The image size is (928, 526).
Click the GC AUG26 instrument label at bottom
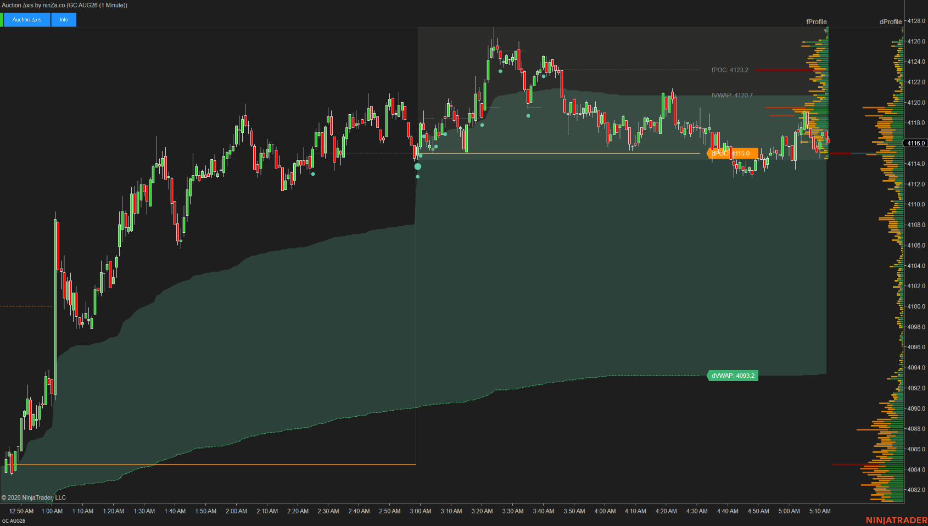click(14, 521)
